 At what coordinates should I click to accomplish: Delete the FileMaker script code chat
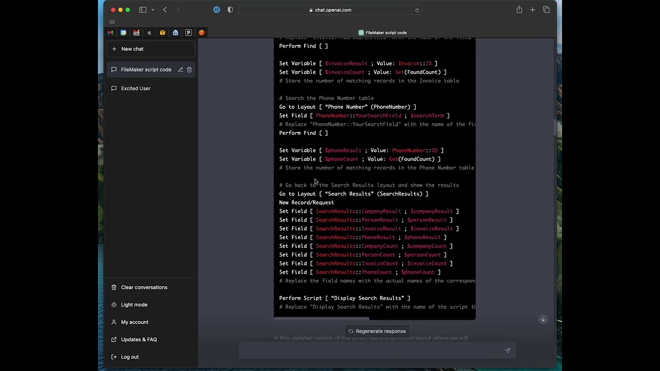(x=189, y=70)
